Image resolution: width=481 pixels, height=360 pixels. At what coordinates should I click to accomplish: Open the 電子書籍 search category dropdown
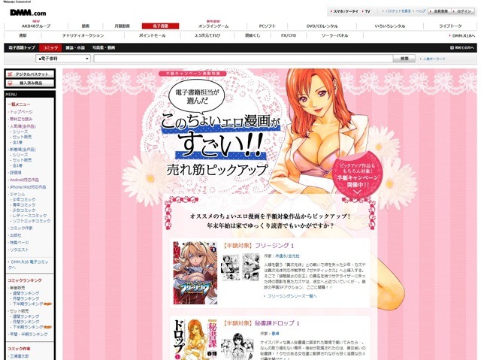[x=63, y=59]
